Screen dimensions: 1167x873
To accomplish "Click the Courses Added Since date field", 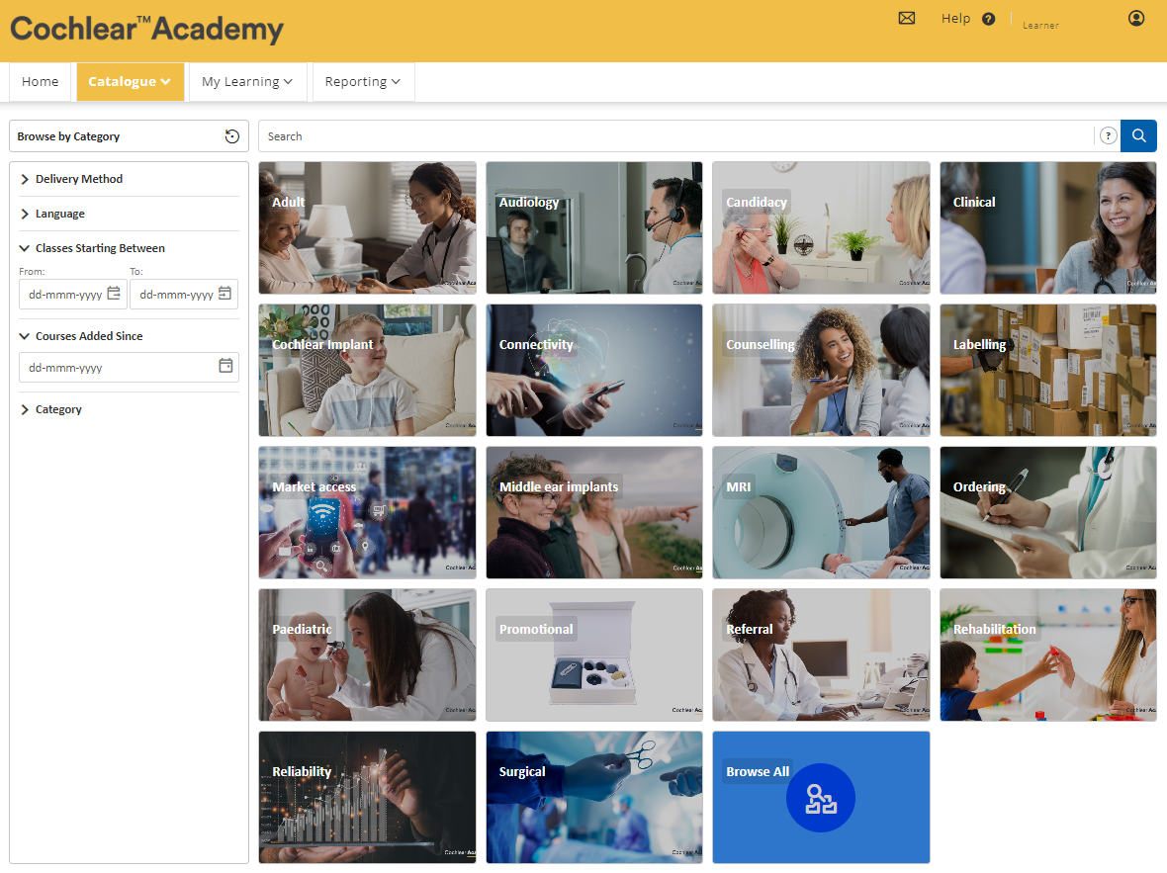I will pos(129,367).
